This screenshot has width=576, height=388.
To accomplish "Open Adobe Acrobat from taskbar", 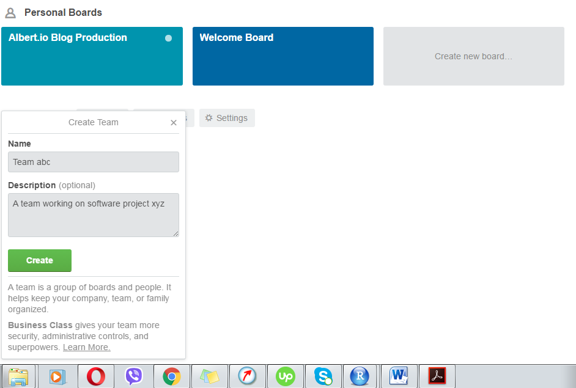I will point(437,376).
